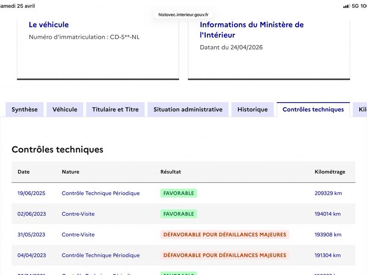Go to the Historique tab
The image size is (367, 275).
click(x=253, y=110)
